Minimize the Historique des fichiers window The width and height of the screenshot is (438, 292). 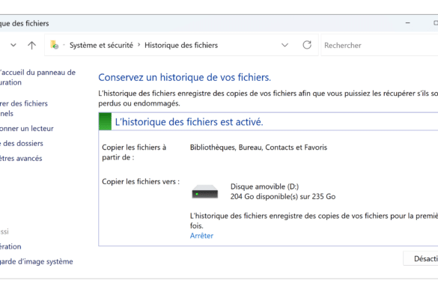407,23
